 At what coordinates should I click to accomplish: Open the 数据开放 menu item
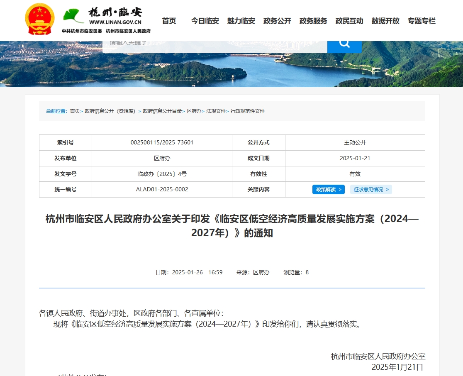click(385, 21)
